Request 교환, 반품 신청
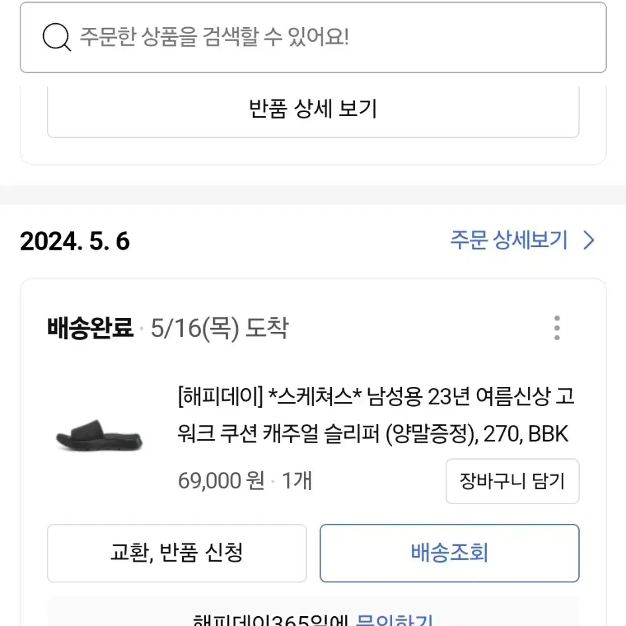The height and width of the screenshot is (626, 626). click(x=177, y=553)
